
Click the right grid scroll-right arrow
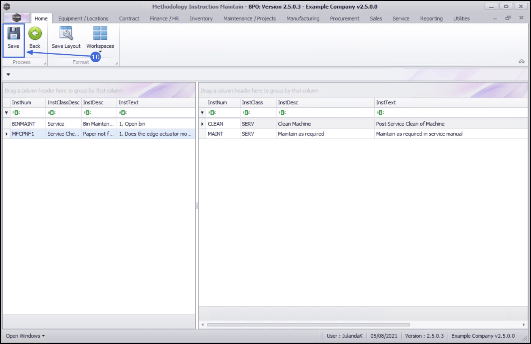click(523, 325)
